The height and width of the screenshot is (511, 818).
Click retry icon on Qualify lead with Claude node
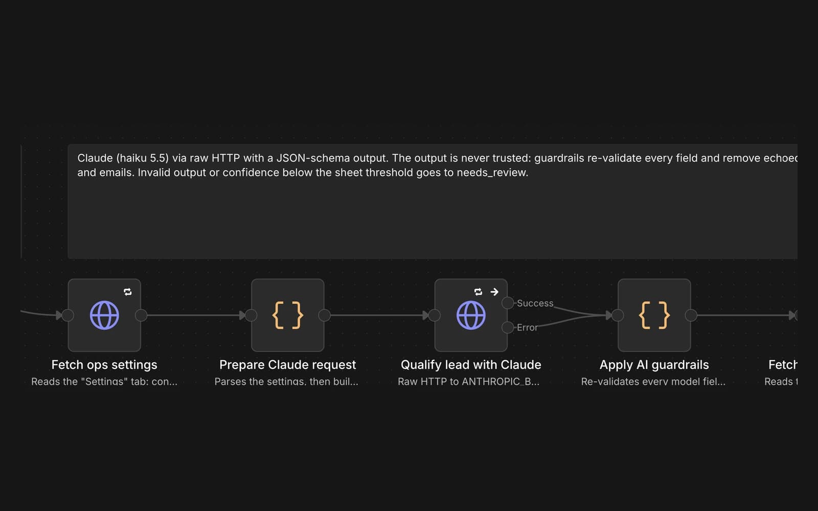(478, 292)
